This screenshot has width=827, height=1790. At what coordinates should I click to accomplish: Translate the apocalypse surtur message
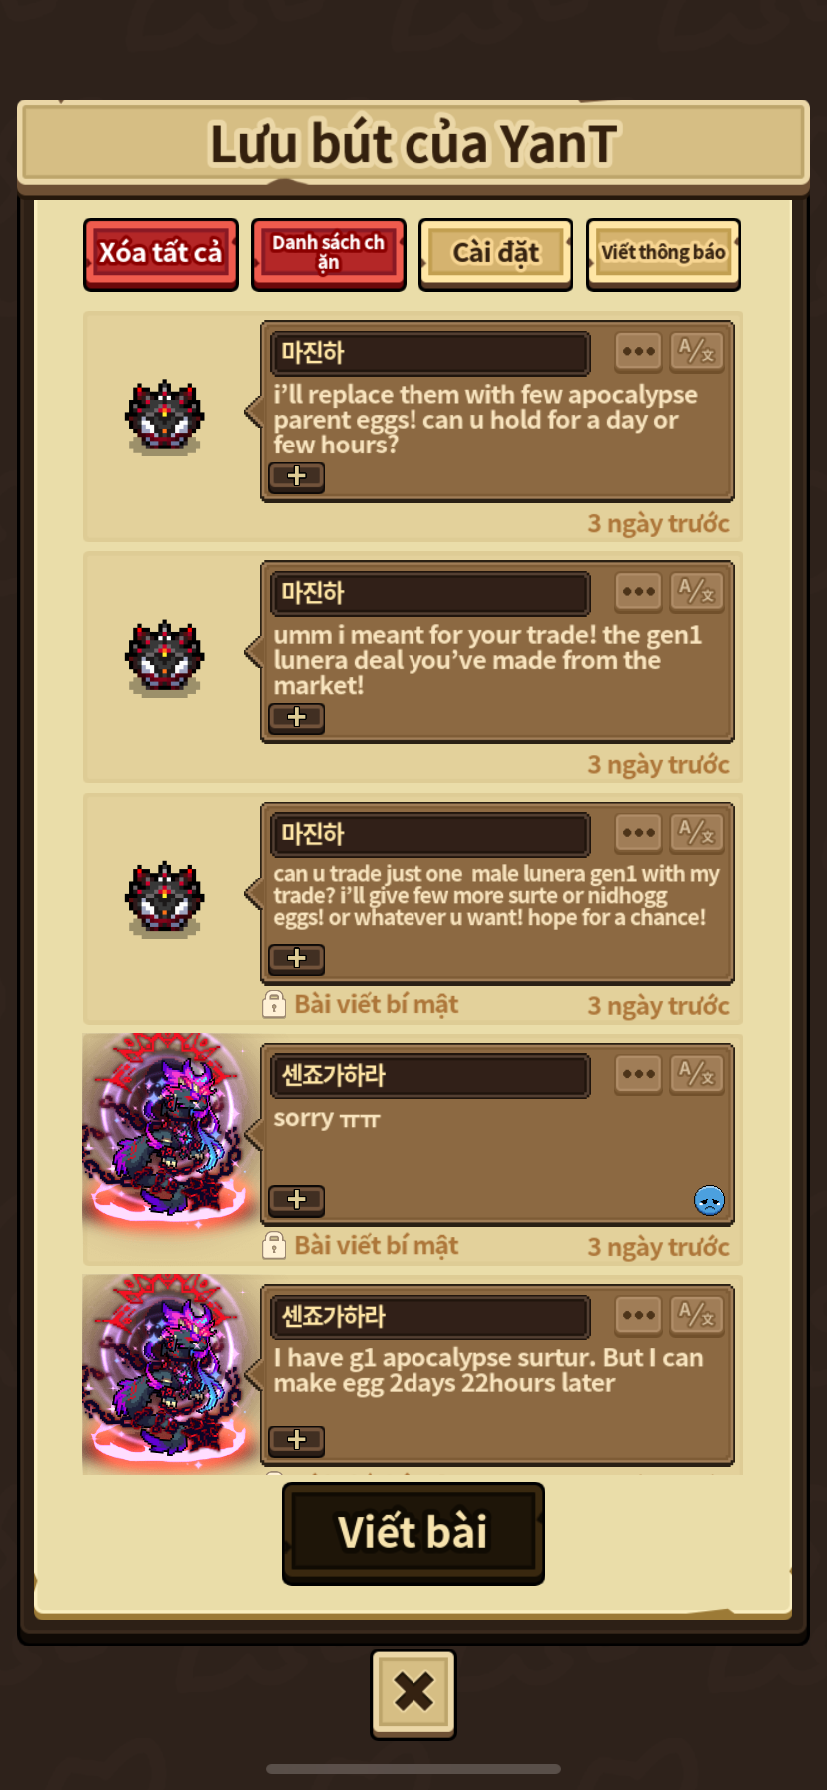tap(697, 1316)
